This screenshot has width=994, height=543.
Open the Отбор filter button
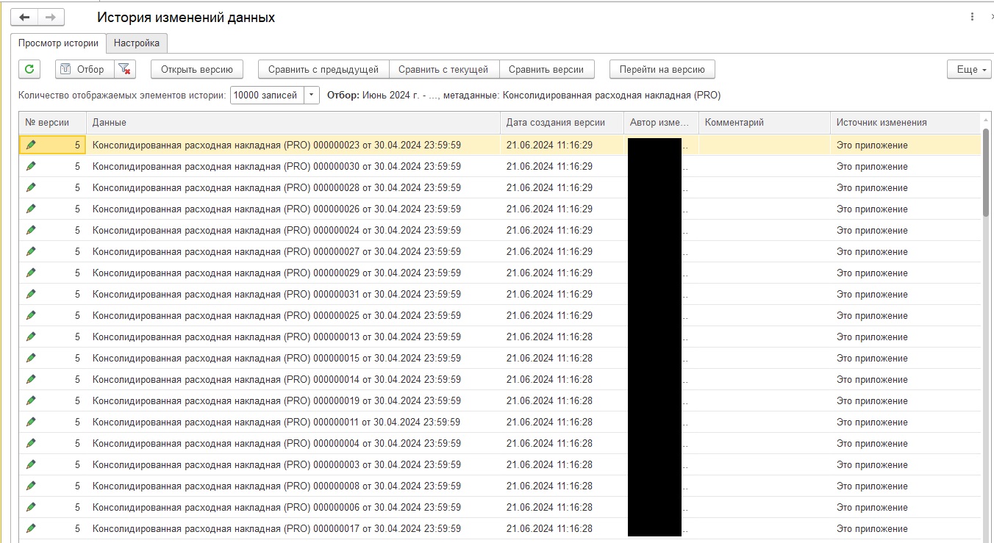tap(85, 69)
